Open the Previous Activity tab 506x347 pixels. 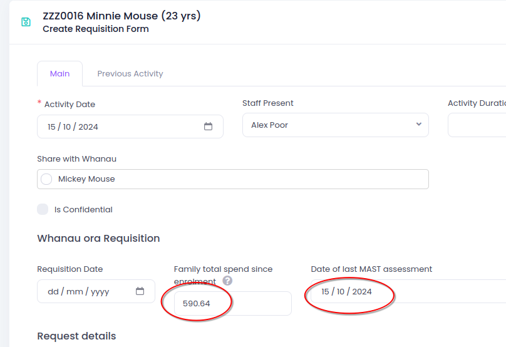(130, 73)
